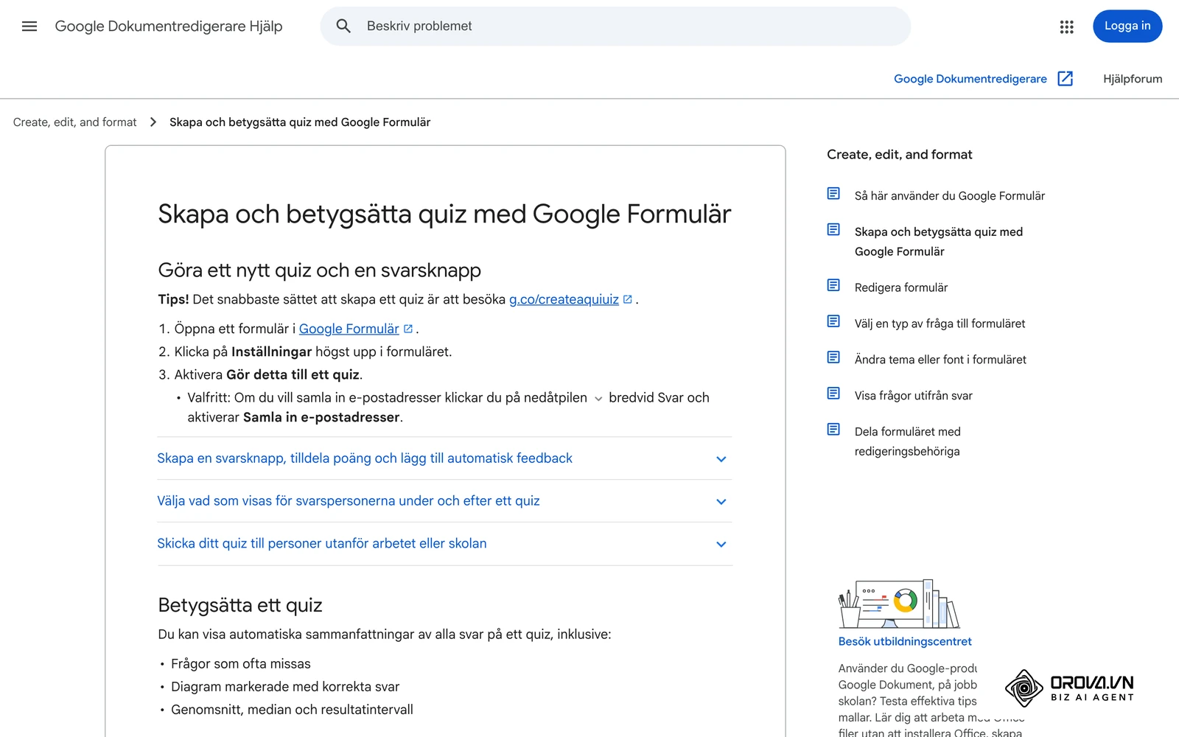The width and height of the screenshot is (1179, 737).
Task: Click article icon beside Ändra tema eller font
Action: (x=833, y=357)
